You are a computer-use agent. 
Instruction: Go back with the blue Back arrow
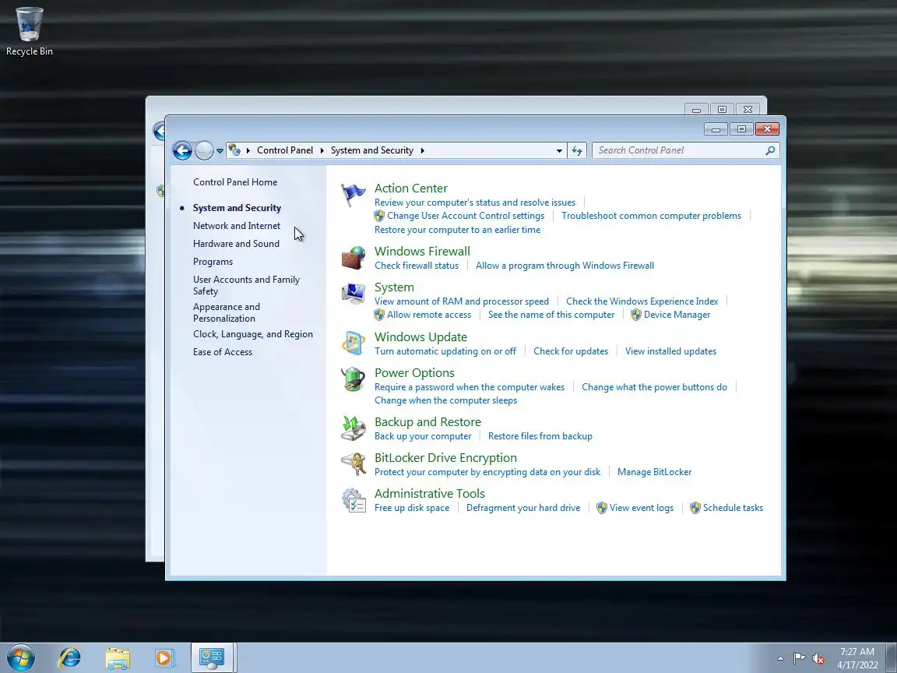pos(182,150)
